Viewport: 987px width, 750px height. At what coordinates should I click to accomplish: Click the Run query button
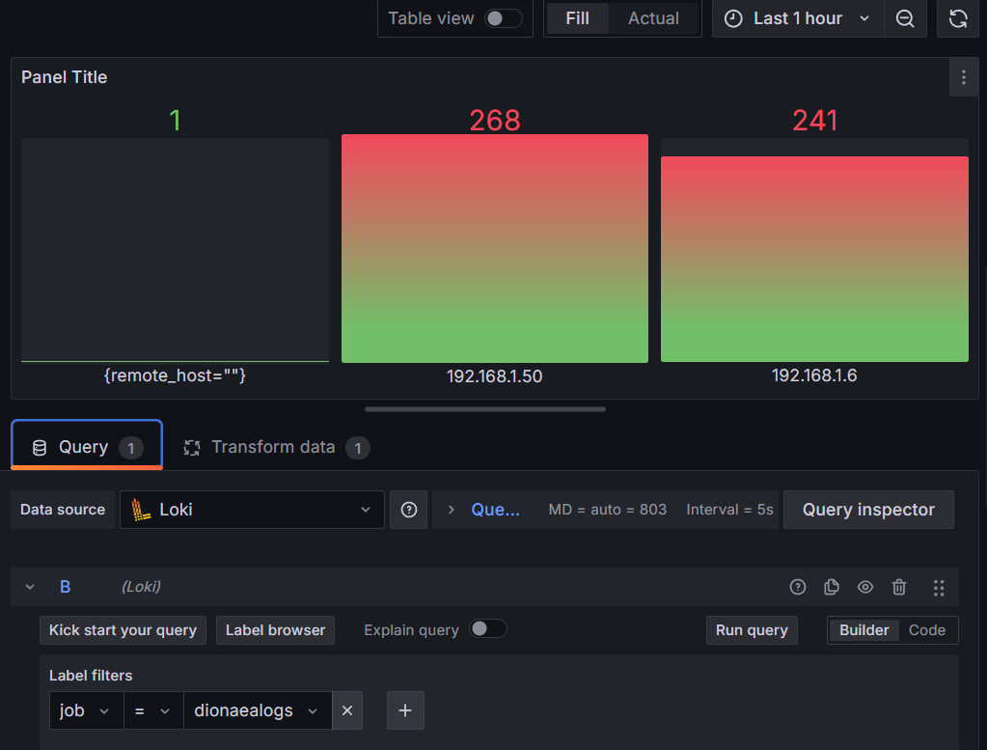click(x=752, y=629)
